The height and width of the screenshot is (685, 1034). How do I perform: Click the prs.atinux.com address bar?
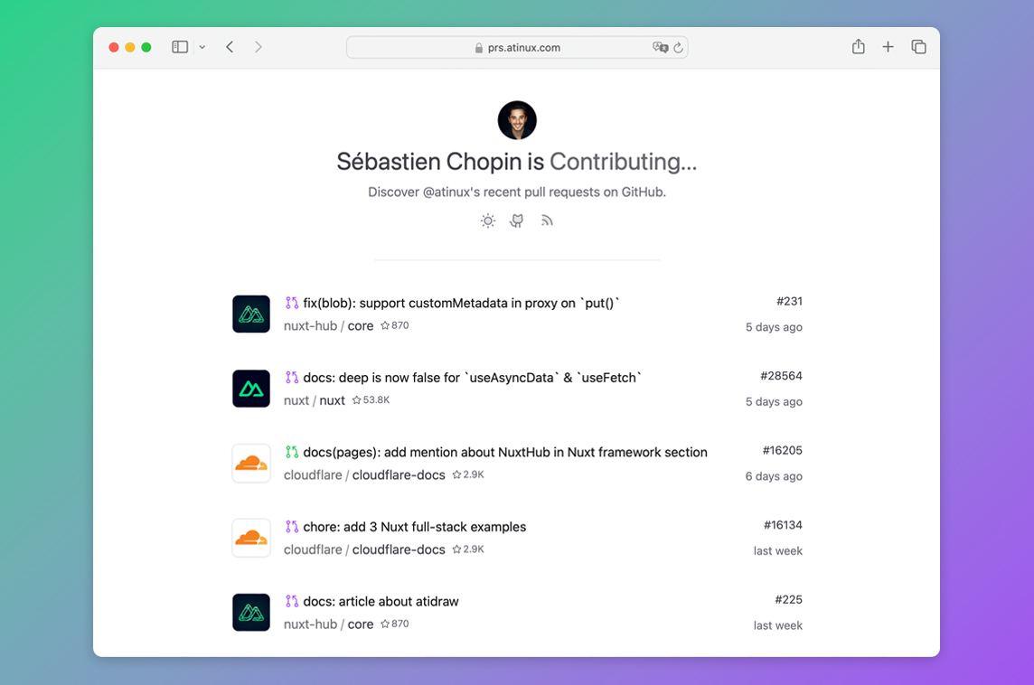(x=517, y=48)
